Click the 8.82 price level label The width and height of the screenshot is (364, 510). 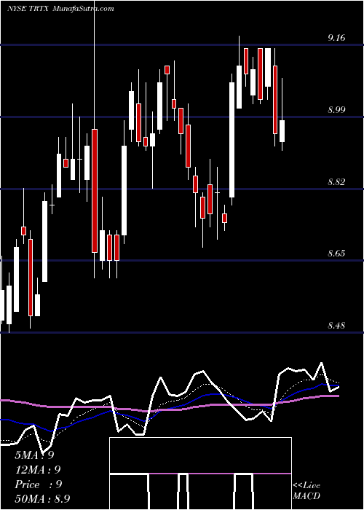[336, 182]
